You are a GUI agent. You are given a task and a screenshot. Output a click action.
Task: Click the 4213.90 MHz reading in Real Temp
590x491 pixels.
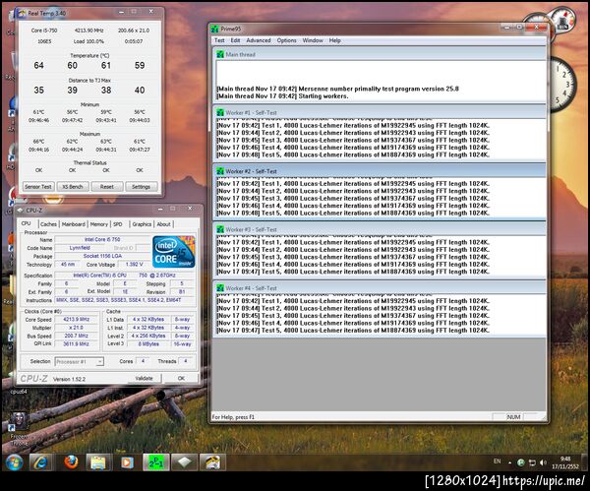(88, 31)
